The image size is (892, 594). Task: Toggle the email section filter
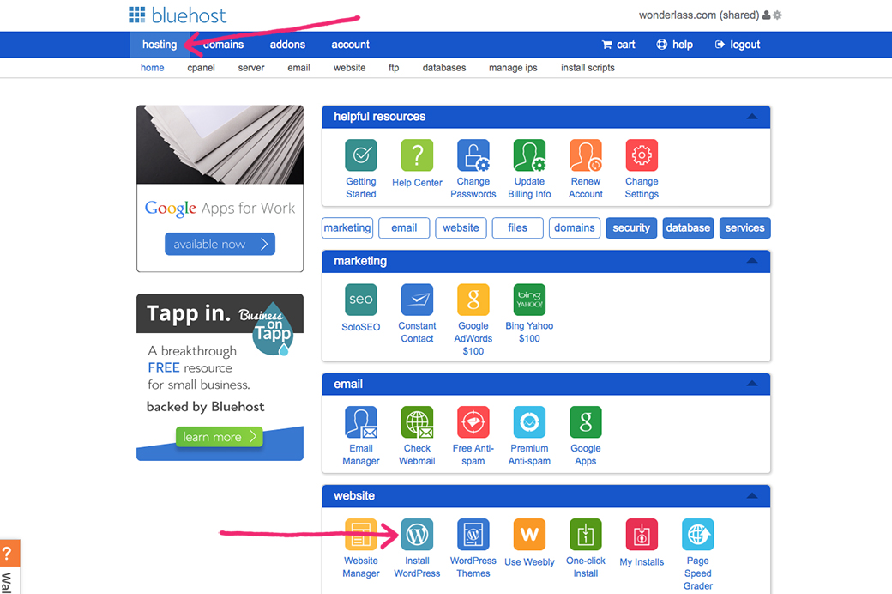(404, 227)
